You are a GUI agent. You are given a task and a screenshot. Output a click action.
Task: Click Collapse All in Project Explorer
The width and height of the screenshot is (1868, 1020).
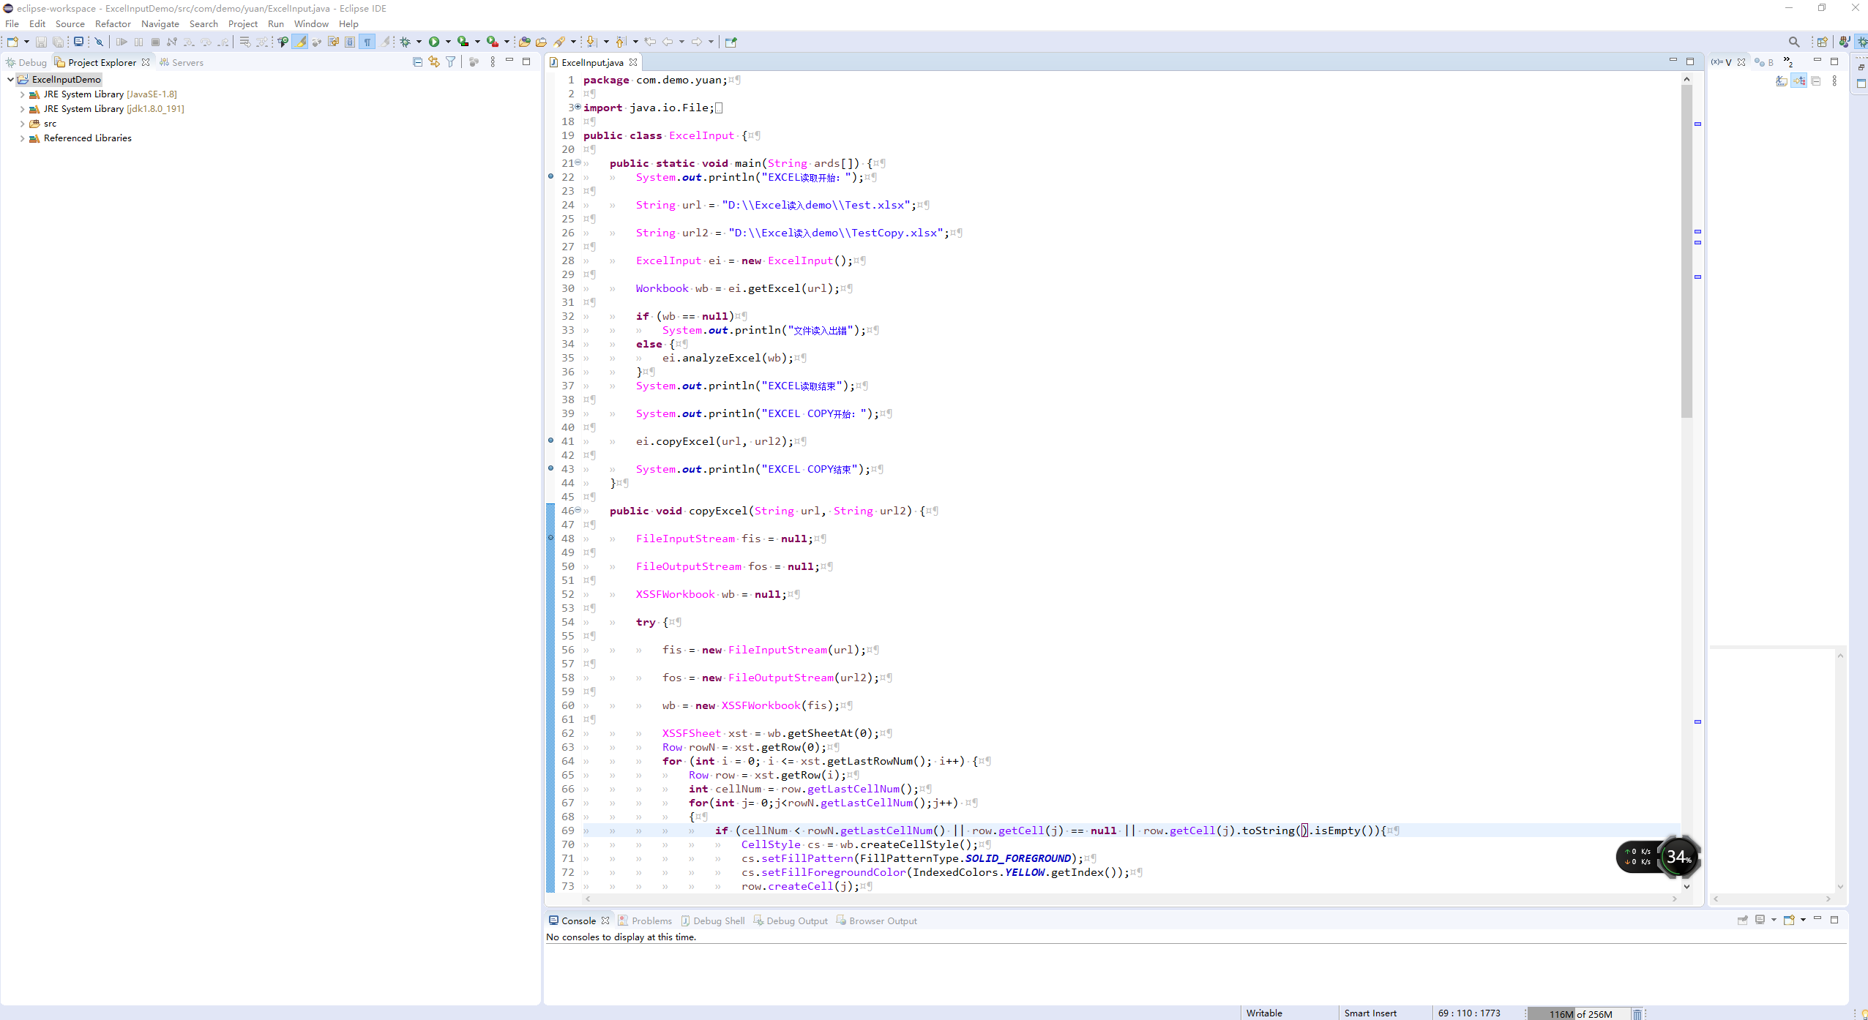[x=417, y=62]
